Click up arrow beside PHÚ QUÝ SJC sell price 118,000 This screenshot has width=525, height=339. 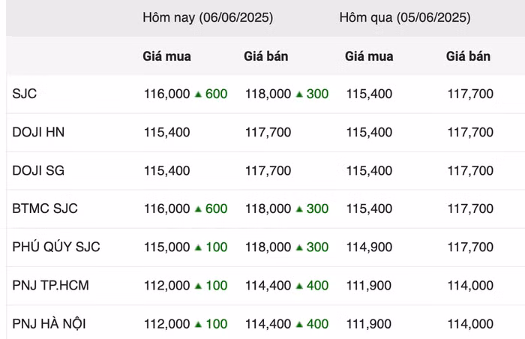(x=299, y=247)
